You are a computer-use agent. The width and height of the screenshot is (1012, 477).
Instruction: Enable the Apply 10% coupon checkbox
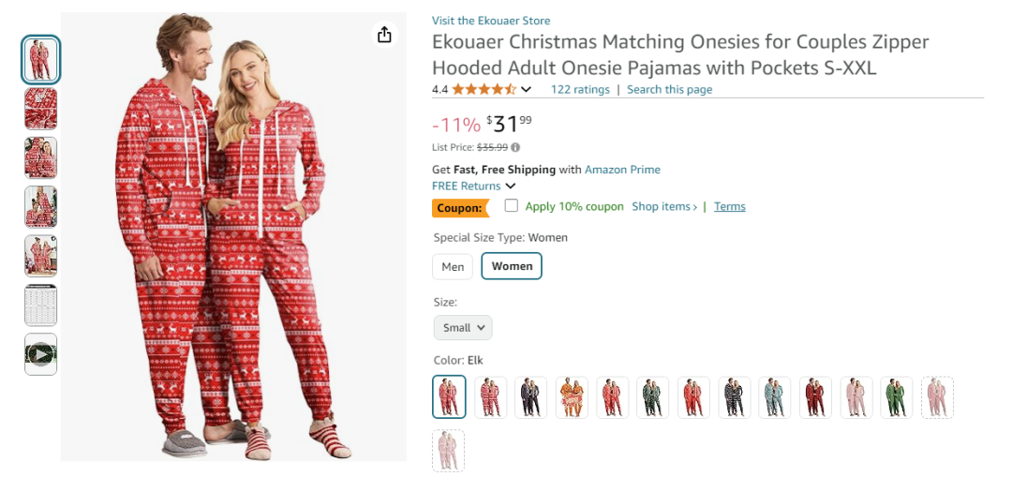point(512,206)
